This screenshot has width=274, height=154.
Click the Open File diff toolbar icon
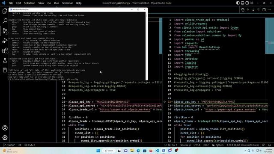(243, 10)
